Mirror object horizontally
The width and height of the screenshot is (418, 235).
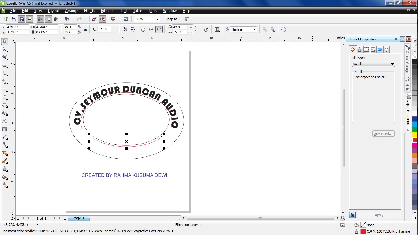pos(124,30)
